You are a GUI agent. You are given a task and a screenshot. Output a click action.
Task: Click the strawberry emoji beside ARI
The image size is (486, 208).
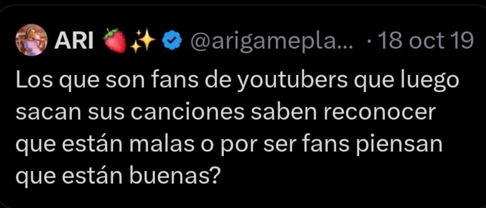pyautogui.click(x=115, y=40)
